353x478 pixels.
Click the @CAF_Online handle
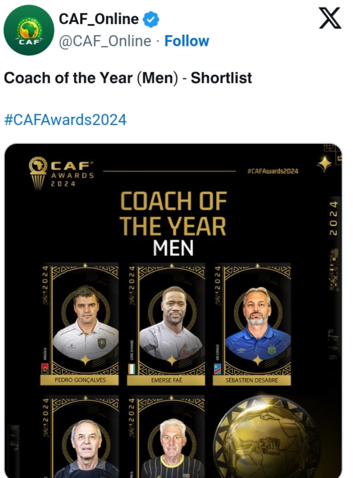pos(105,41)
